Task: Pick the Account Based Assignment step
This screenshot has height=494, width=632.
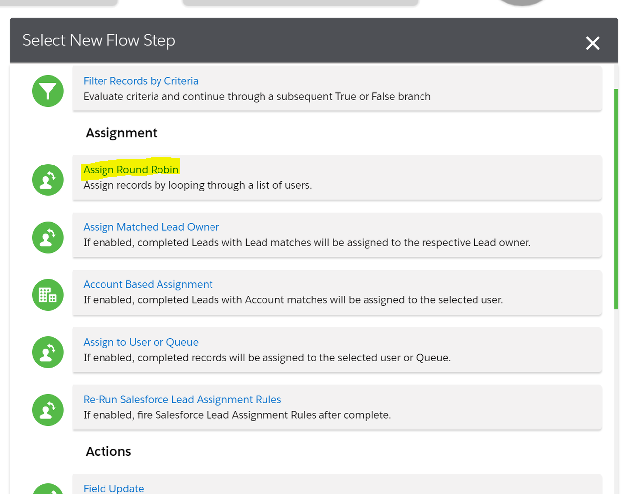Action: point(148,285)
